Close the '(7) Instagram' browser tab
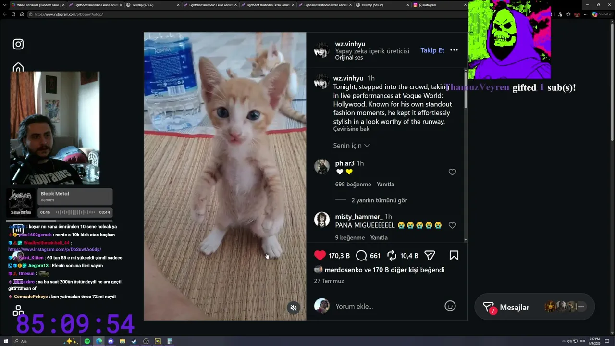Viewport: 615px width, 346px height. (465, 5)
